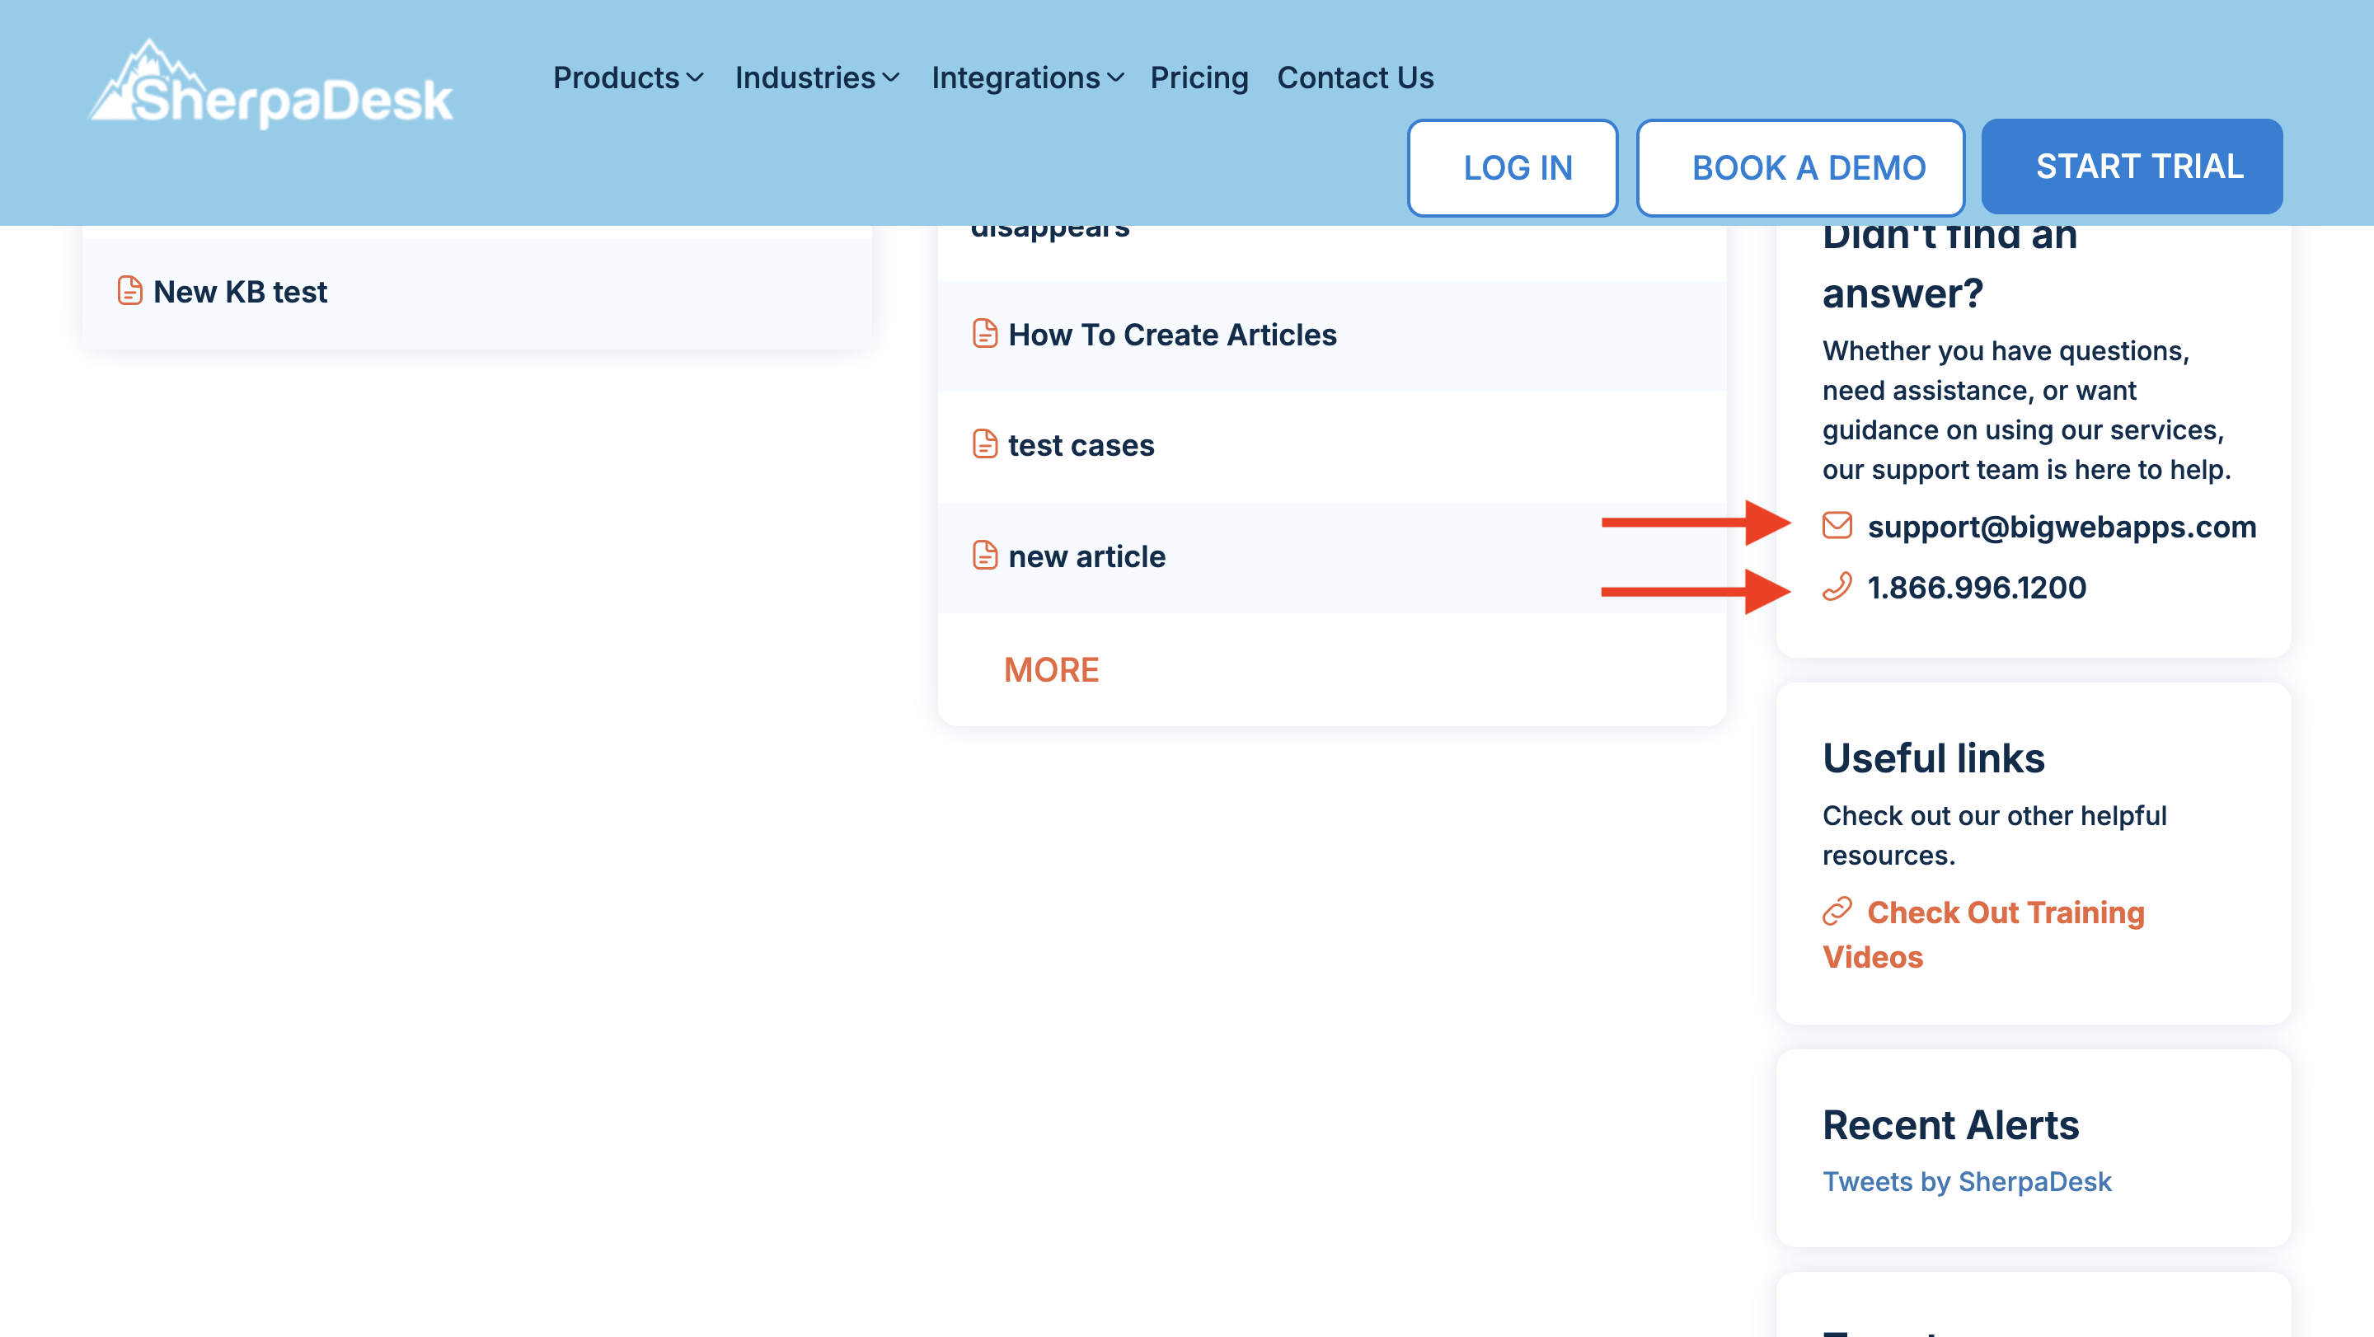This screenshot has width=2374, height=1337.
Task: Click document icon next to test cases
Action: (984, 444)
